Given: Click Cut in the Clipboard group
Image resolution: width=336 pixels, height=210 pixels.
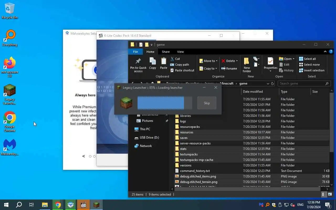Looking at the screenshot, I should [x=175, y=59].
